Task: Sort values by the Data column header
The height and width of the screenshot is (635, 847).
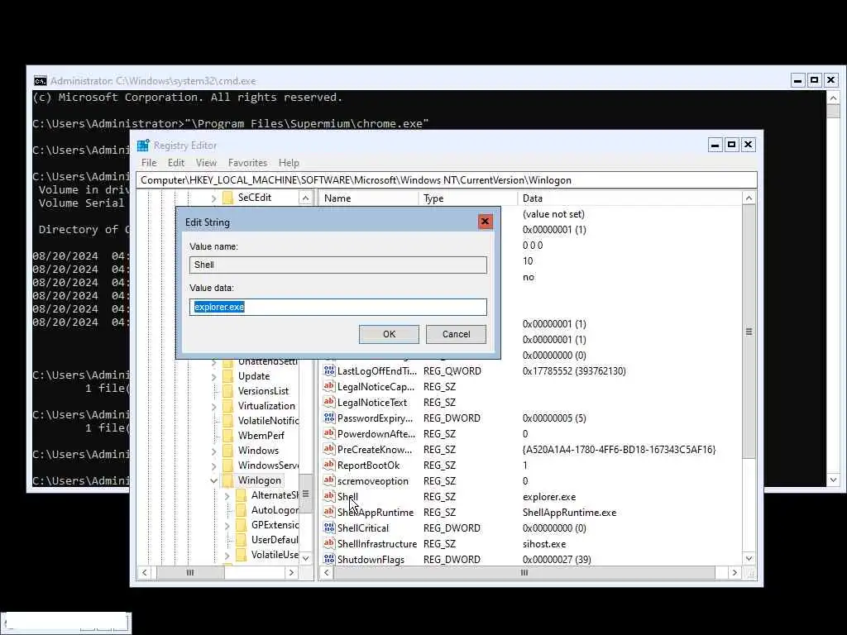Action: coord(629,198)
